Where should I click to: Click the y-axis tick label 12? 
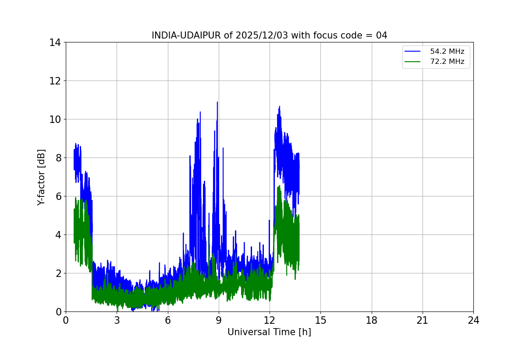55,81
